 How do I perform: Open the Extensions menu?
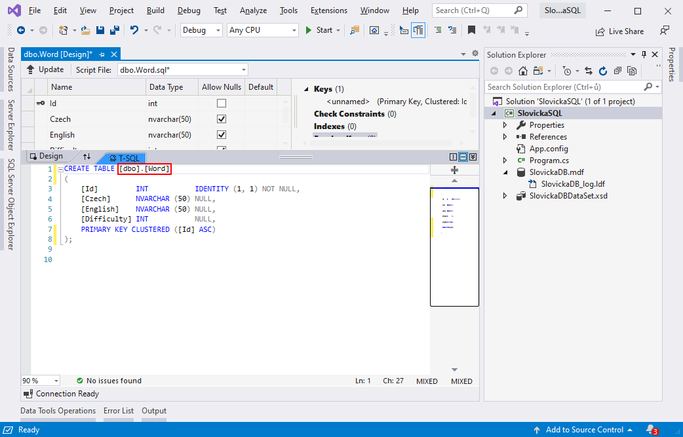(x=329, y=10)
